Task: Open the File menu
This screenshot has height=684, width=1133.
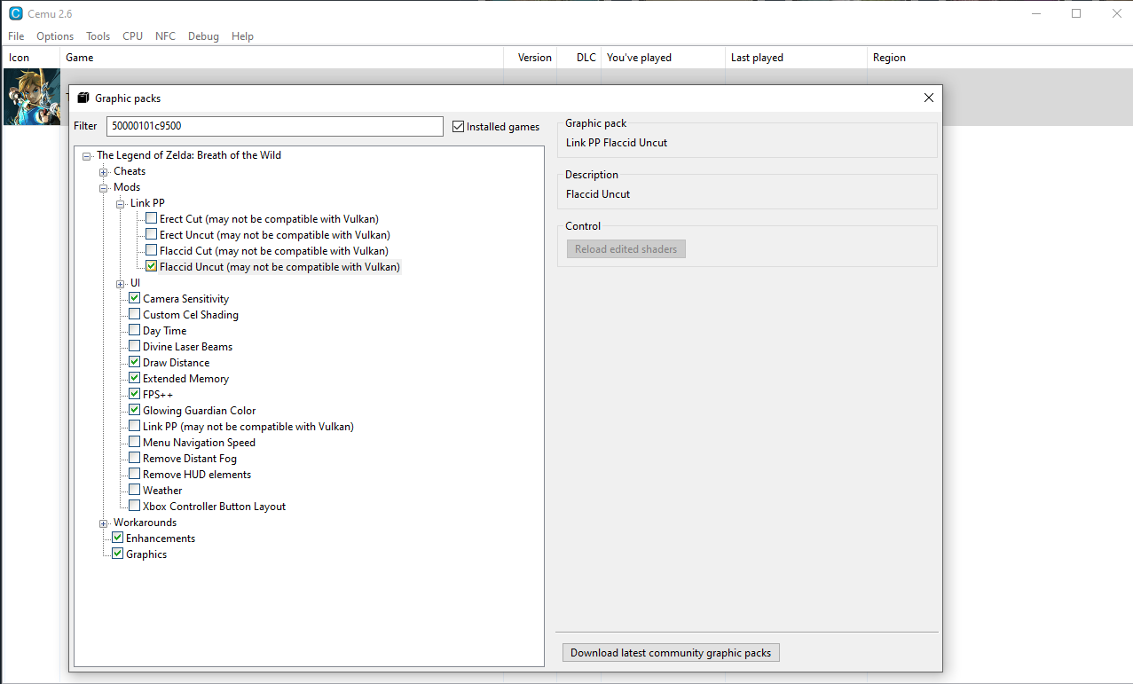Action: click(16, 36)
